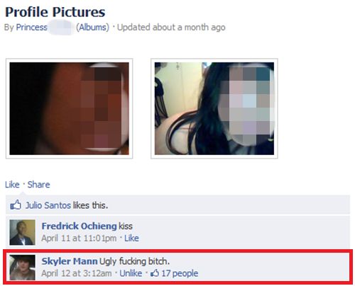
Task: Click the Updated about a month ago text
Action: click(171, 28)
